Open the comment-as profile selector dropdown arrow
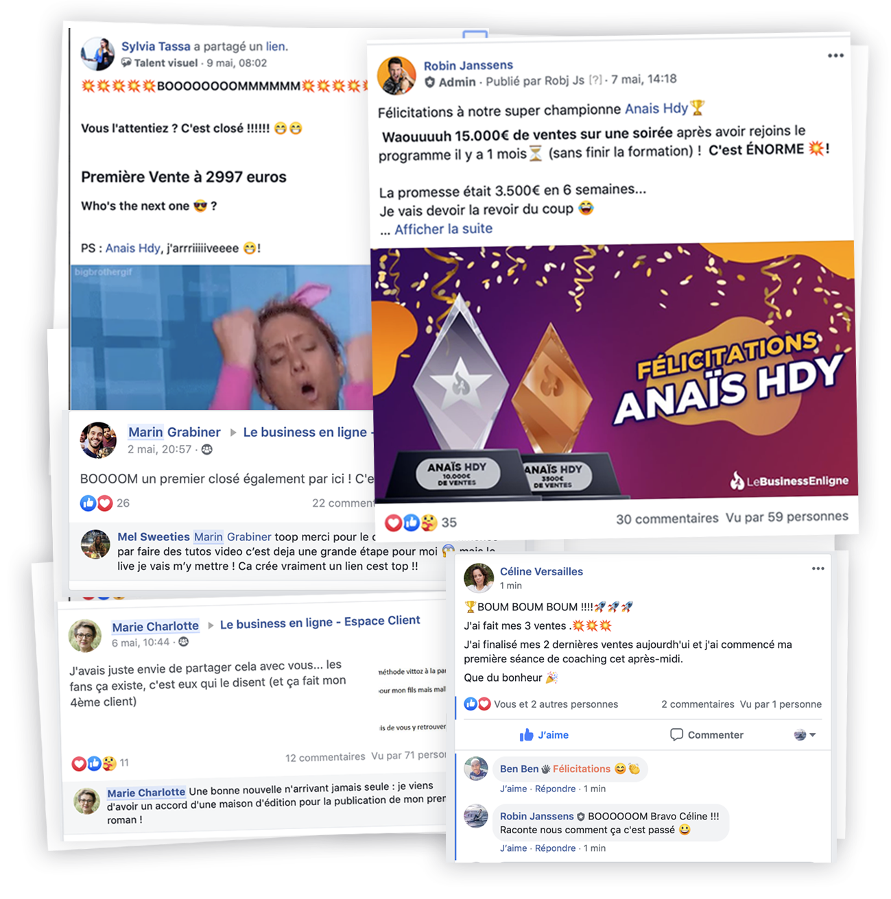891x899 pixels. coord(812,735)
